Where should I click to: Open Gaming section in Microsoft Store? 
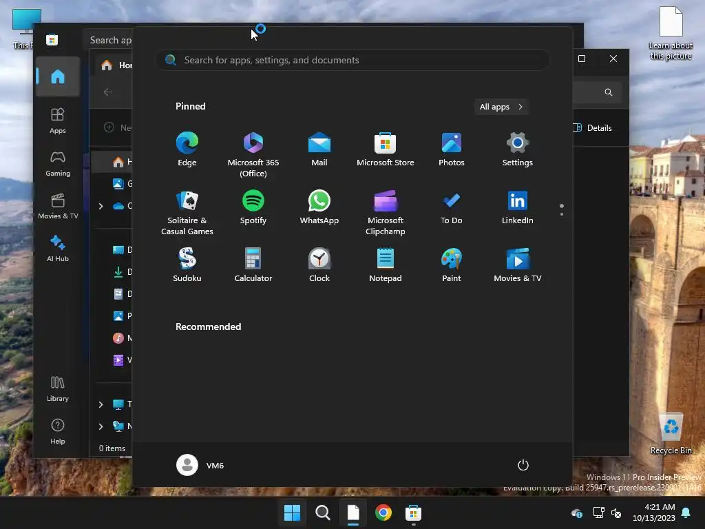pyautogui.click(x=58, y=163)
